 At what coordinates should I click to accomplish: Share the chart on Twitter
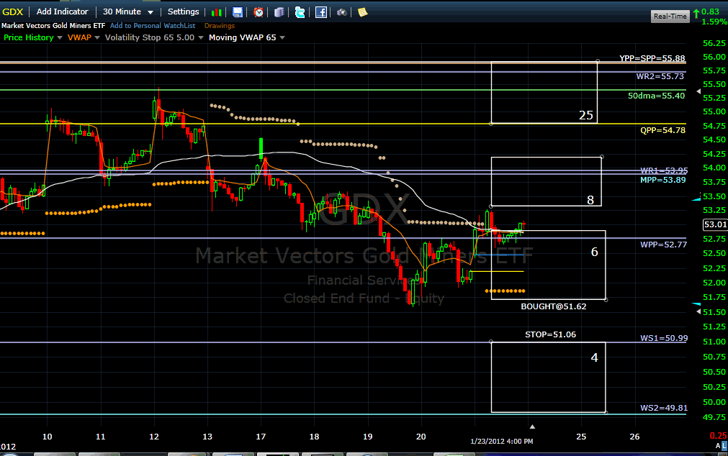click(300, 12)
